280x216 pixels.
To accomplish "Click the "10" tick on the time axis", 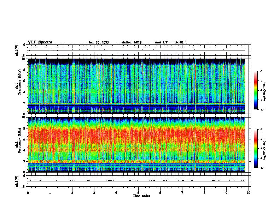I will coord(249,193).
